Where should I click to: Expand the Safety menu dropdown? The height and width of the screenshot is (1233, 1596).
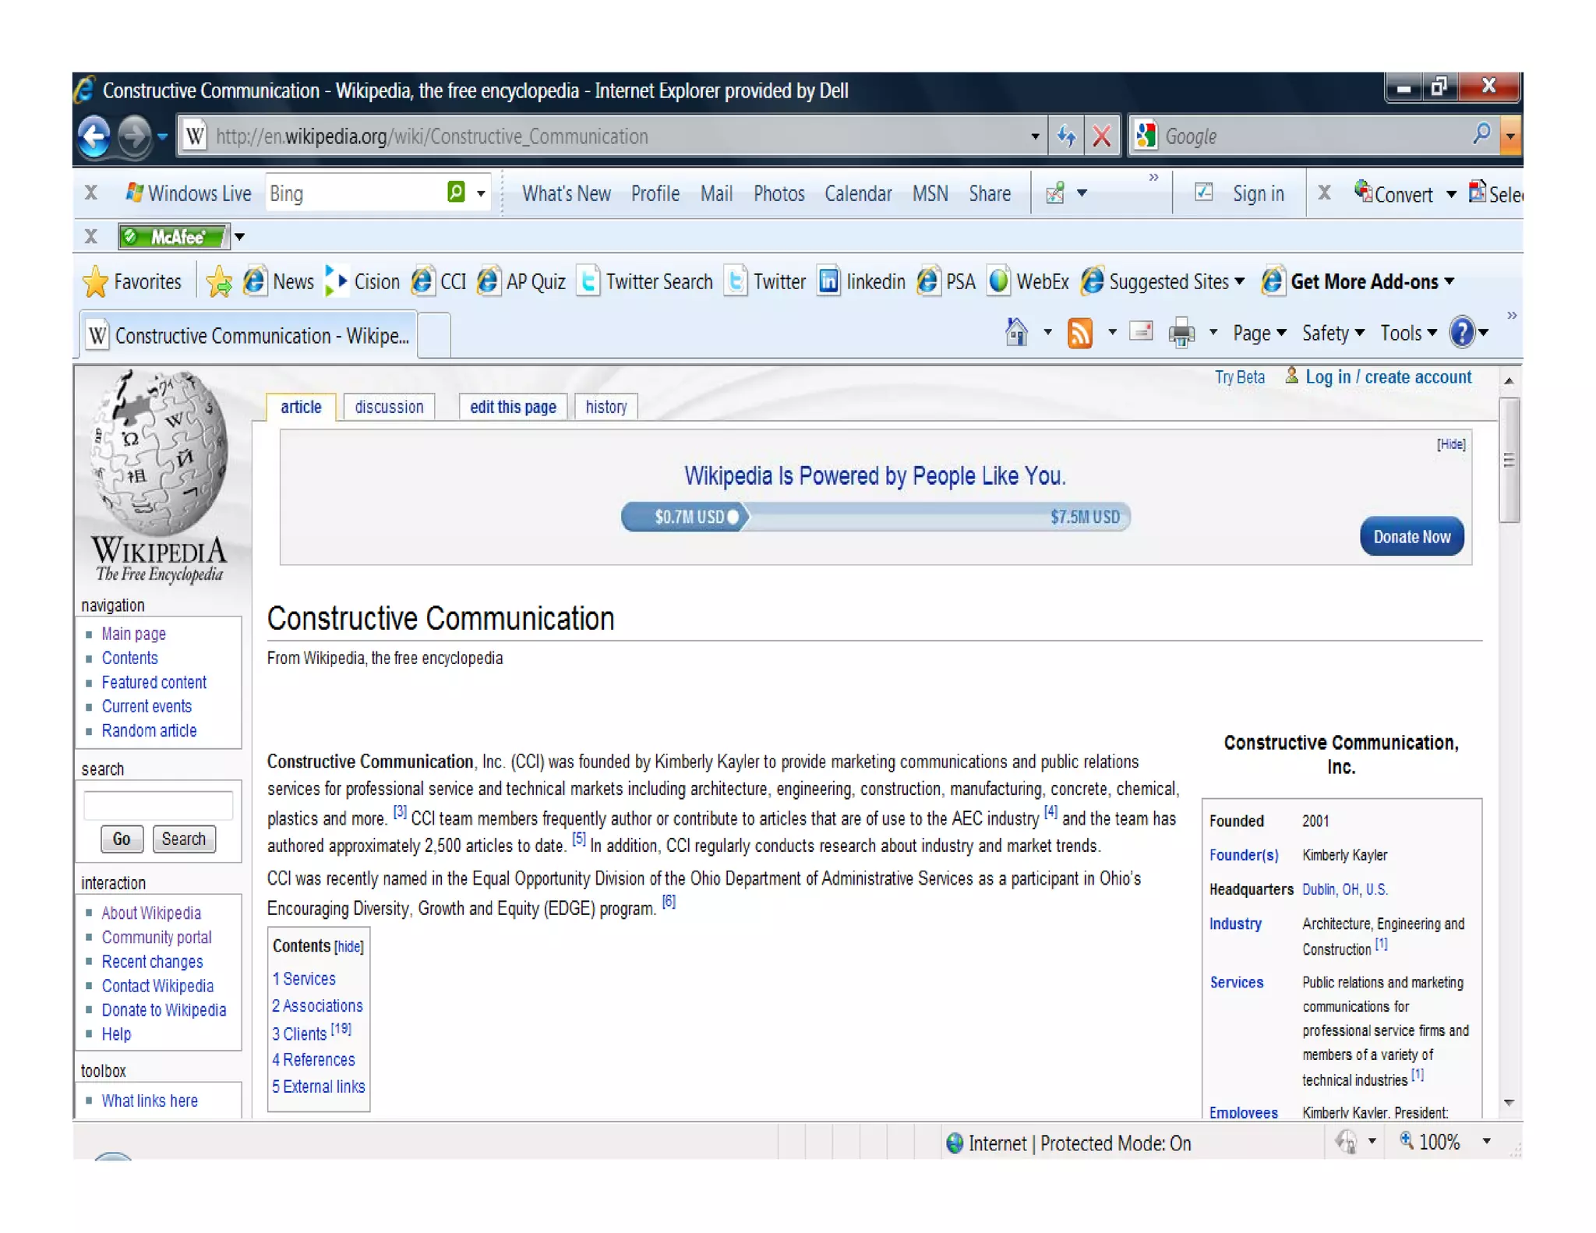(1333, 334)
